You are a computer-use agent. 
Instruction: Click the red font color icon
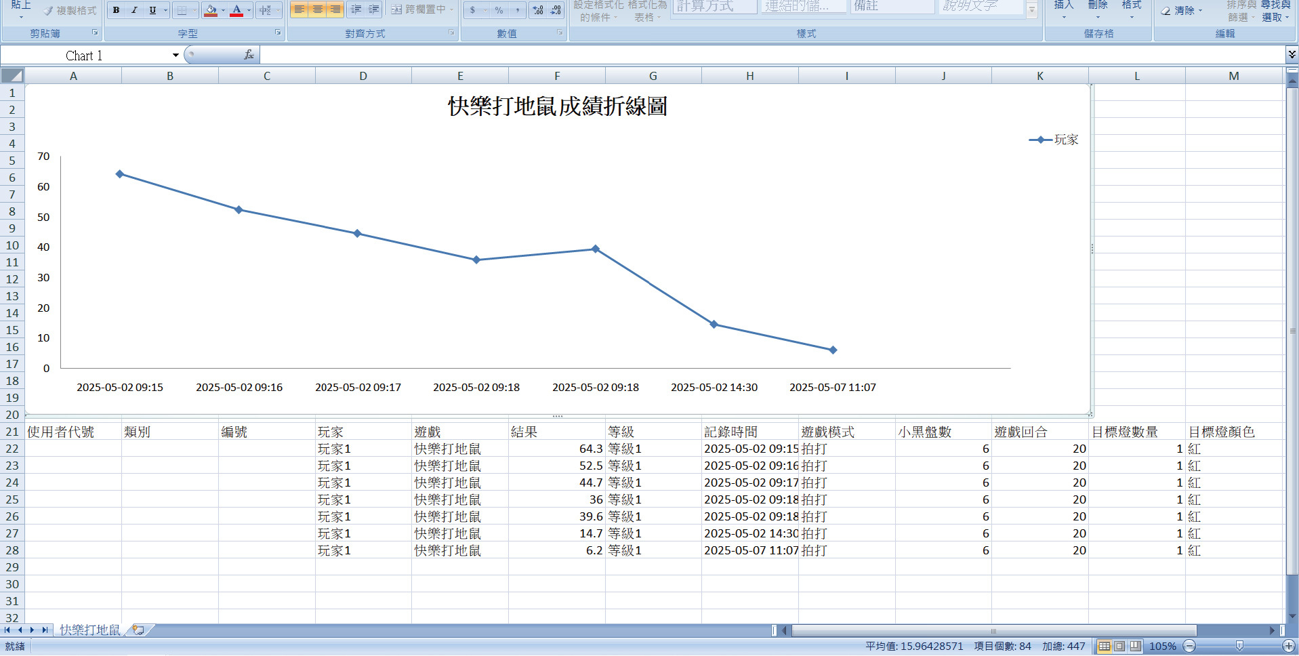(236, 10)
